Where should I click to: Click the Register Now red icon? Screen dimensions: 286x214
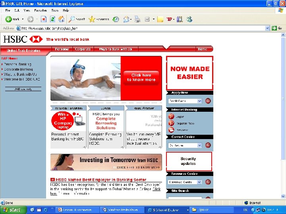(171, 123)
